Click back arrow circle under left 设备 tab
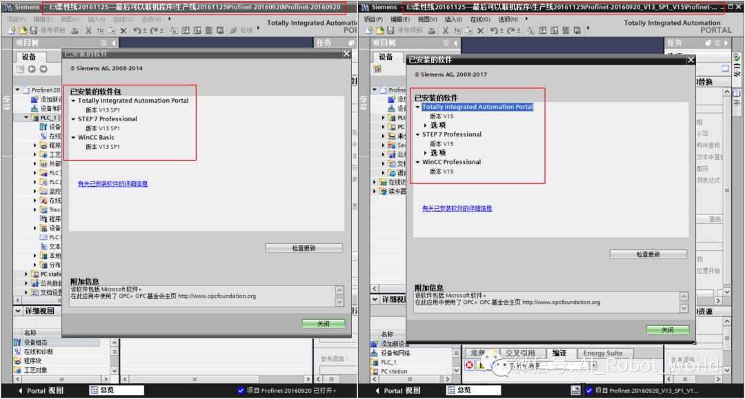The image size is (745, 399). (32, 70)
